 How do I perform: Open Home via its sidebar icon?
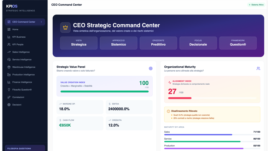9,29
